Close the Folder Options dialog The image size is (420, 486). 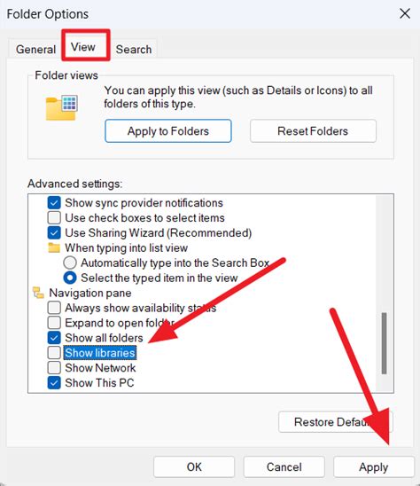click(405, 13)
